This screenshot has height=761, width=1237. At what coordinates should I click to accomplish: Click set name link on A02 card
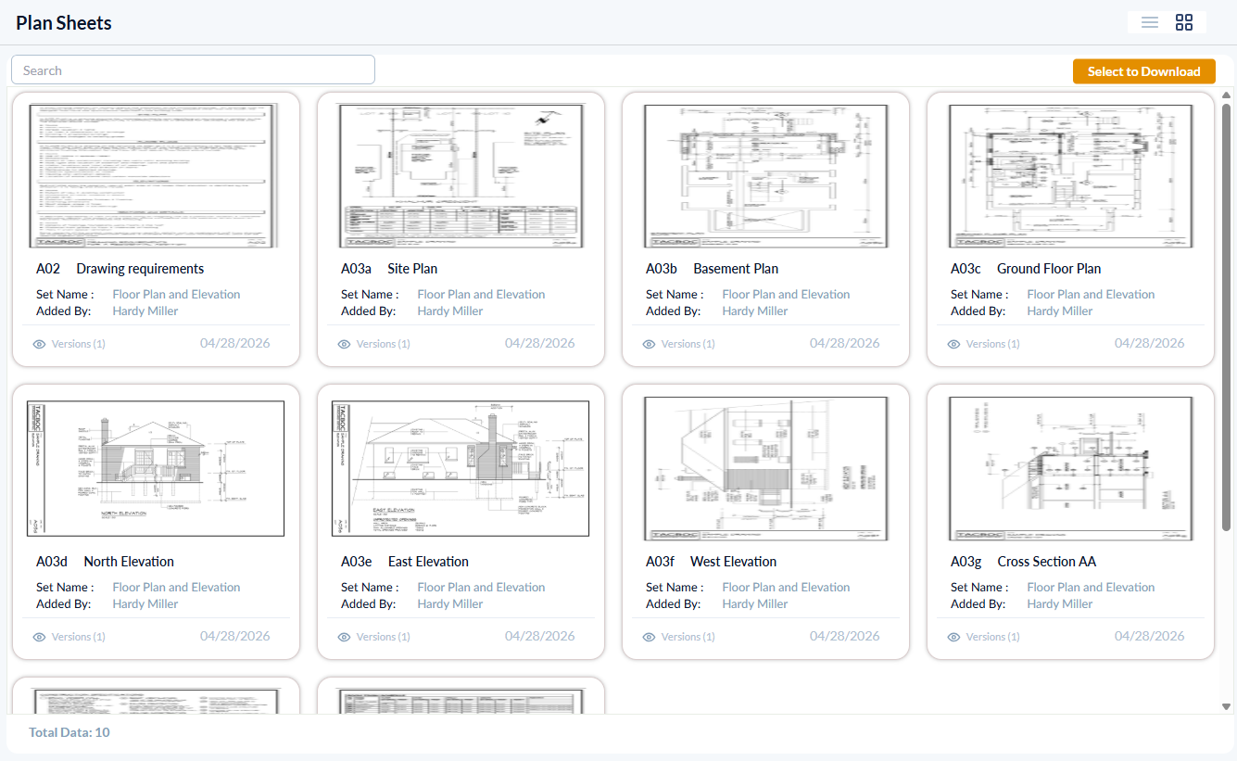coord(176,295)
